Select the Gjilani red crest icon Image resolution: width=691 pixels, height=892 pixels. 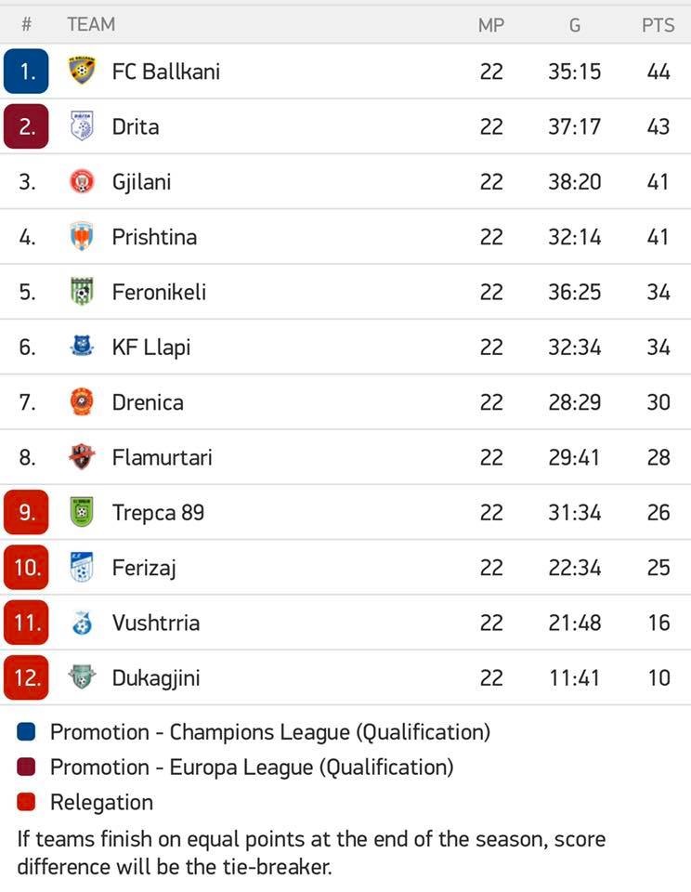click(82, 181)
